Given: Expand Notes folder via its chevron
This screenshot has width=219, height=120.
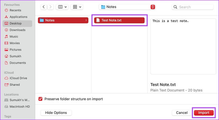Looking at the screenshot, I should [x=86, y=20].
